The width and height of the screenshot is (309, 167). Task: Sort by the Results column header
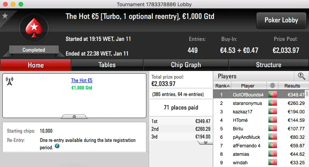[292, 86]
